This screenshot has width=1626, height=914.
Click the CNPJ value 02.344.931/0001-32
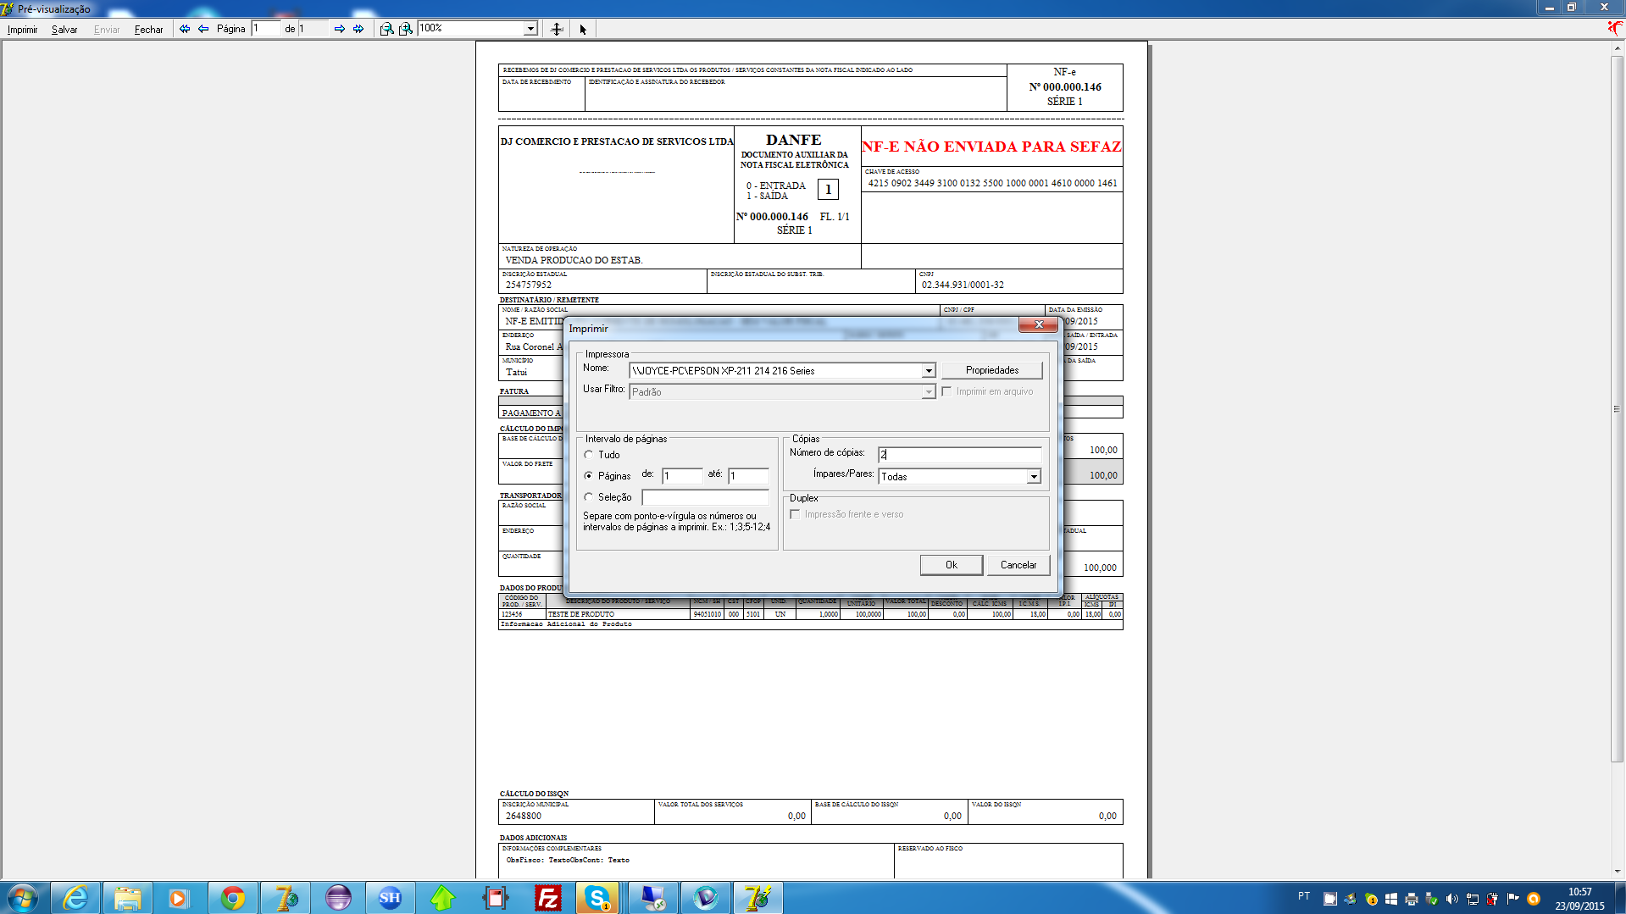963,285
